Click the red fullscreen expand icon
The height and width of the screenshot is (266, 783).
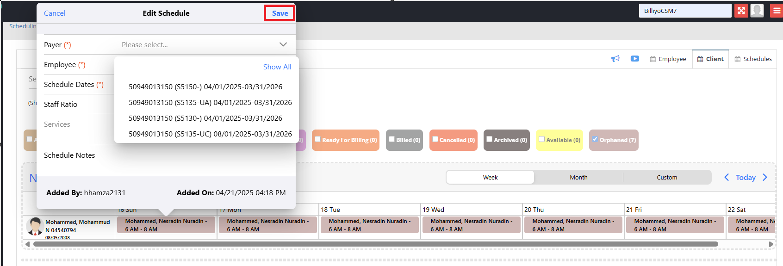[741, 11]
